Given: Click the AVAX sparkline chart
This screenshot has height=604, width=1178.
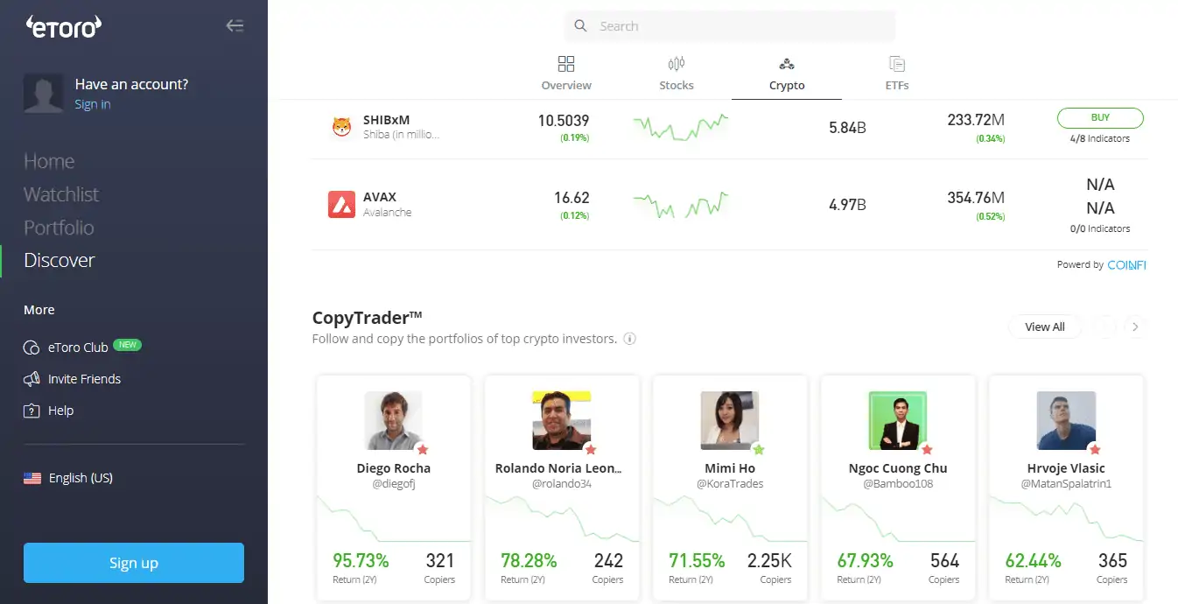Looking at the screenshot, I should [x=681, y=204].
